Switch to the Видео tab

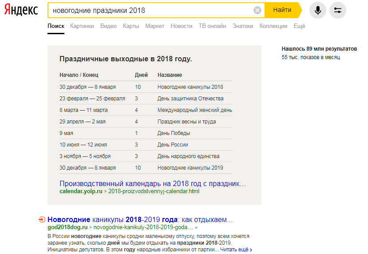point(108,26)
